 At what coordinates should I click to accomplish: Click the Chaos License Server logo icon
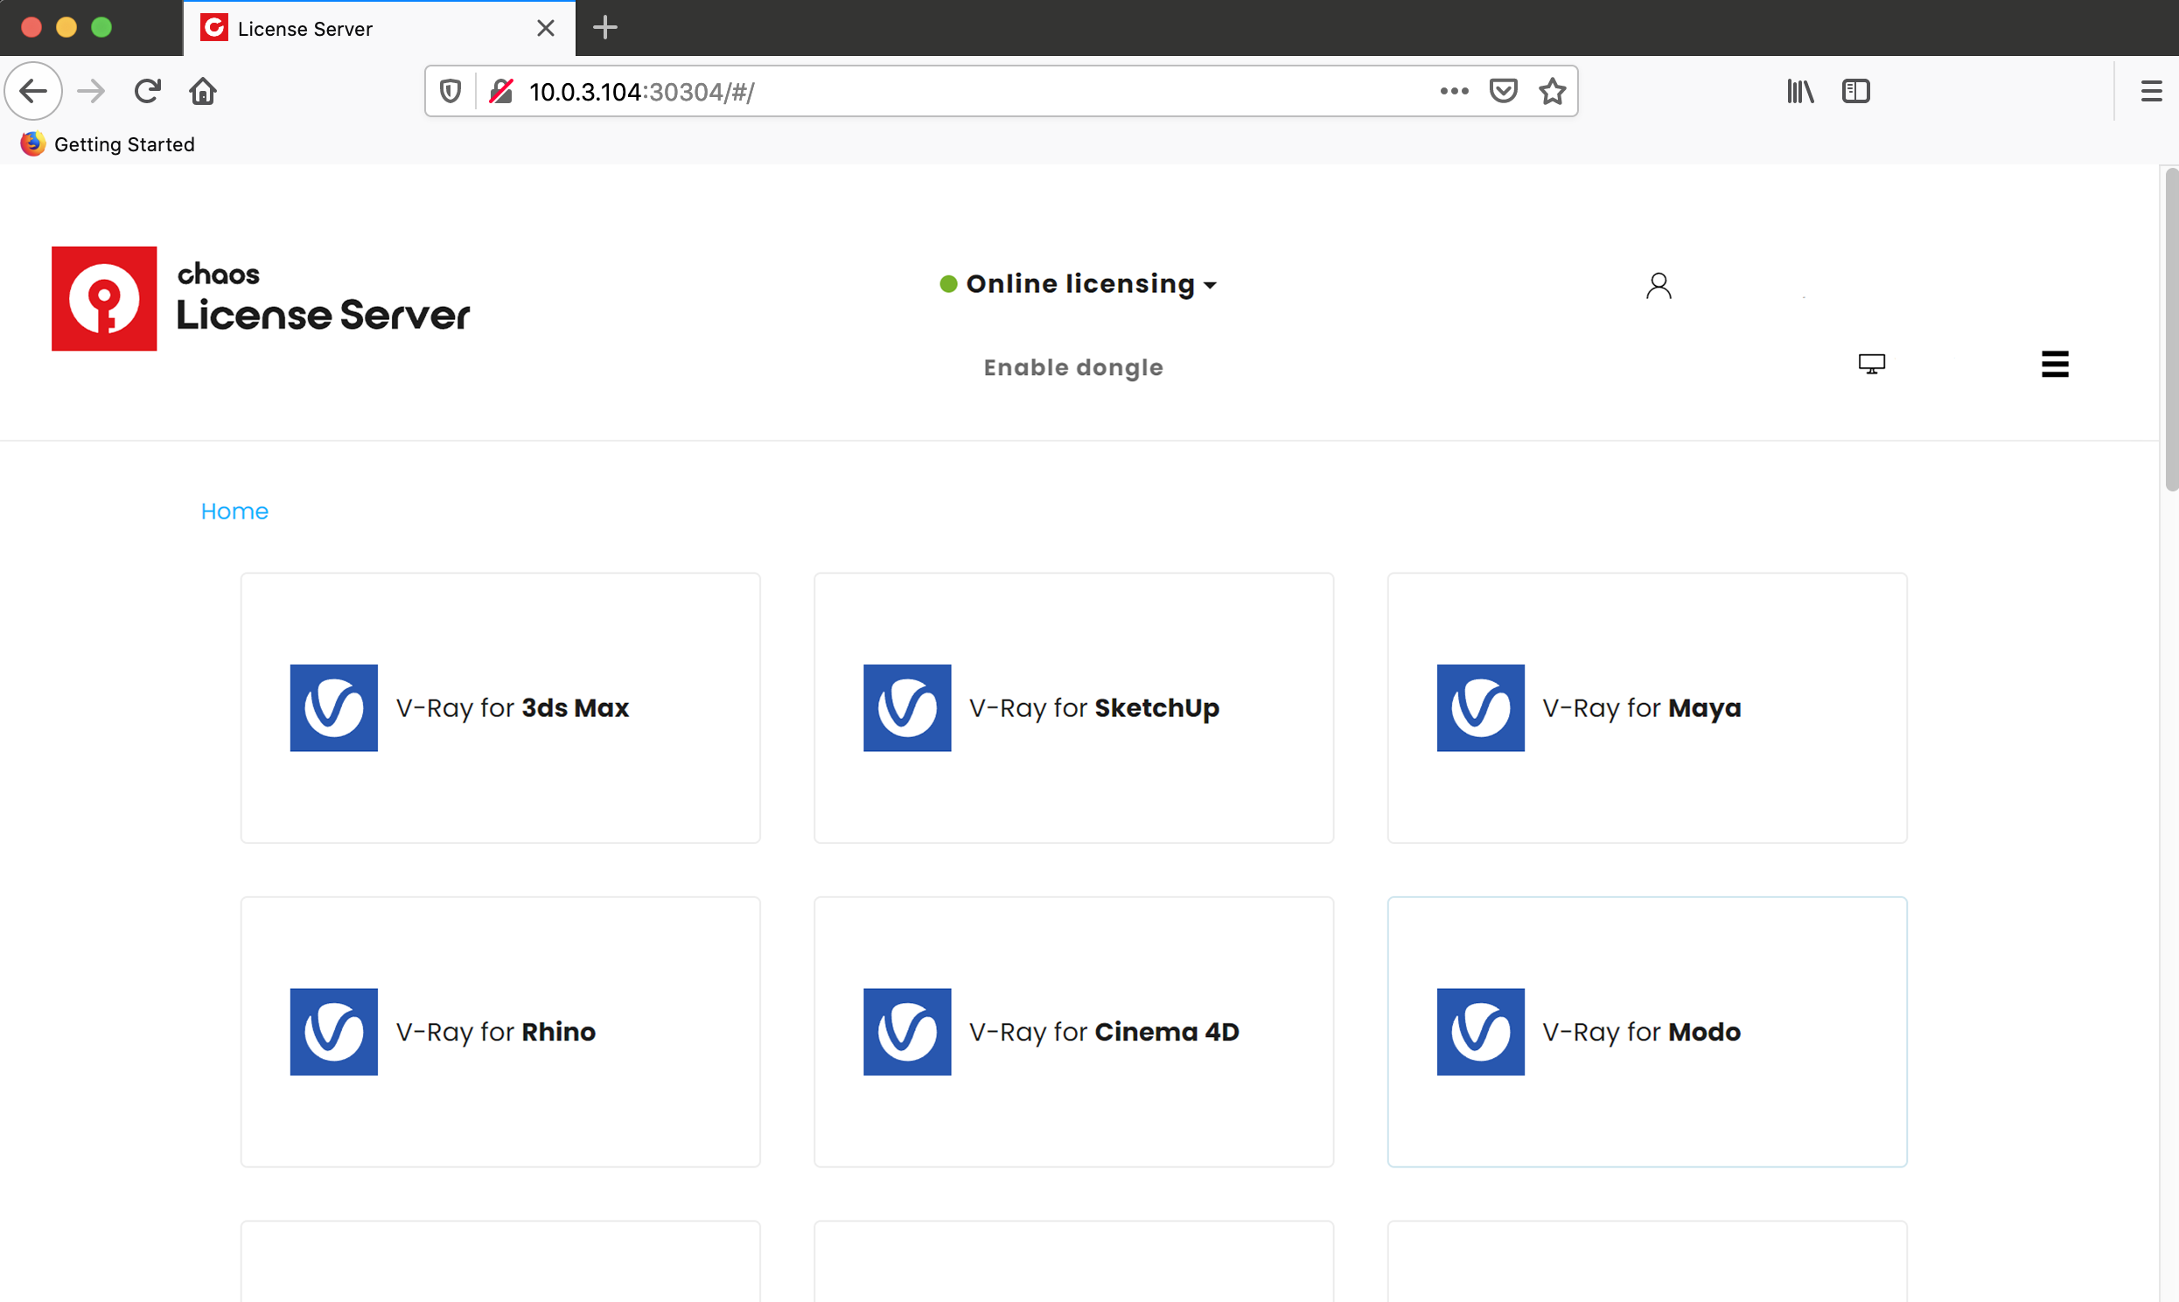point(103,298)
